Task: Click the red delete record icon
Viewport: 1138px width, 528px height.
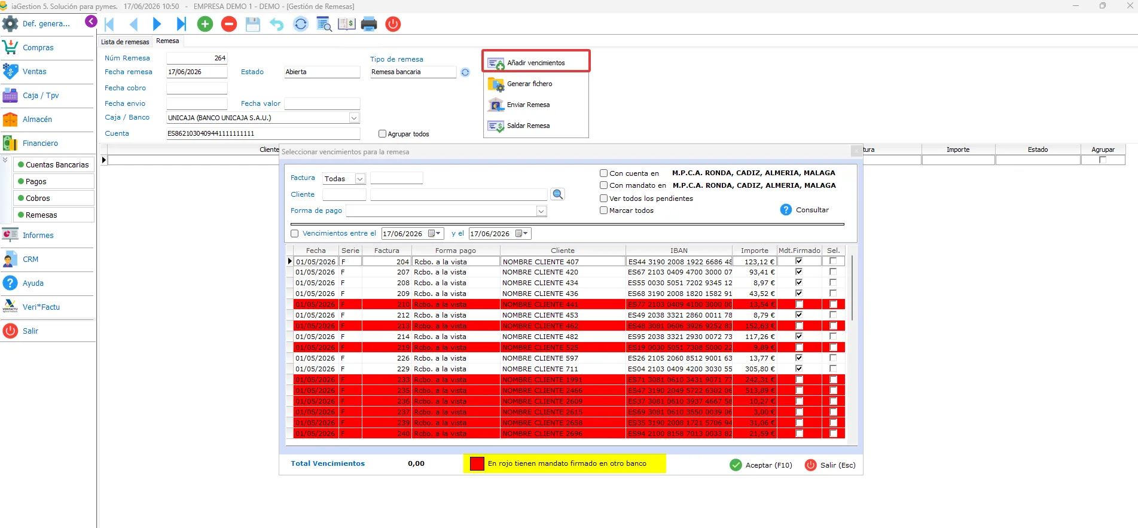Action: point(229,24)
